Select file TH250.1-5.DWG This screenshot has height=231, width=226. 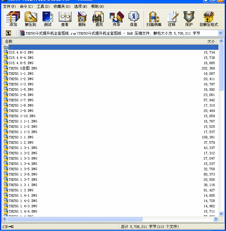21,89
